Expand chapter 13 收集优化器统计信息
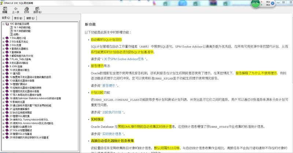This screenshot has height=153, width=293. [3, 81]
